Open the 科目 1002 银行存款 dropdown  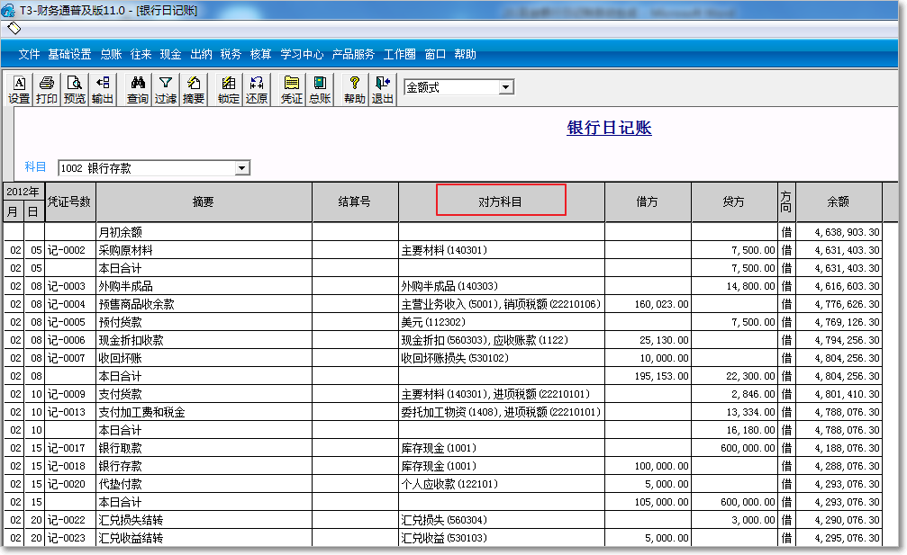[x=241, y=168]
